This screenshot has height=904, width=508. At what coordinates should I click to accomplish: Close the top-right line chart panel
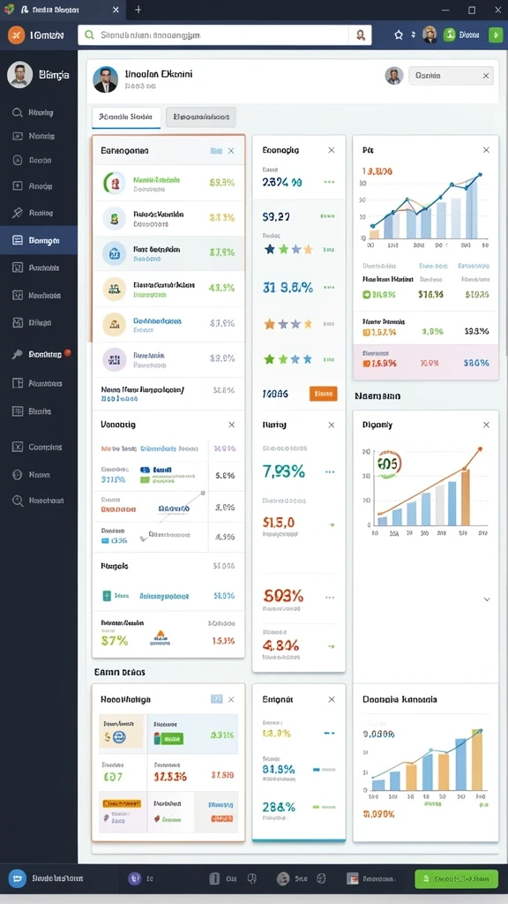click(486, 150)
